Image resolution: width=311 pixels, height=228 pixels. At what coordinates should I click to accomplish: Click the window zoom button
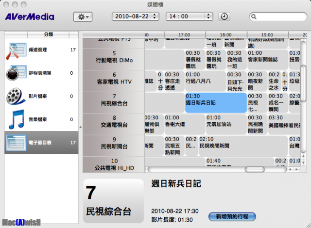pyautogui.click(x=24, y=4)
